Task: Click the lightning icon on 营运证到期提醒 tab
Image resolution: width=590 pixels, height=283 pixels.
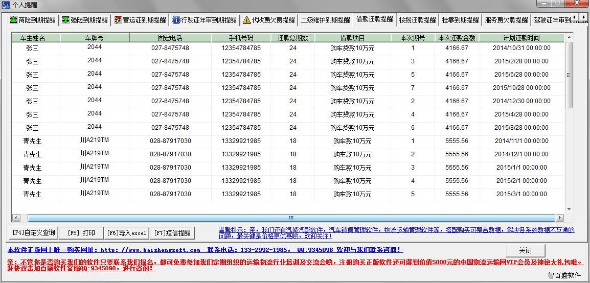Action: coord(118,20)
